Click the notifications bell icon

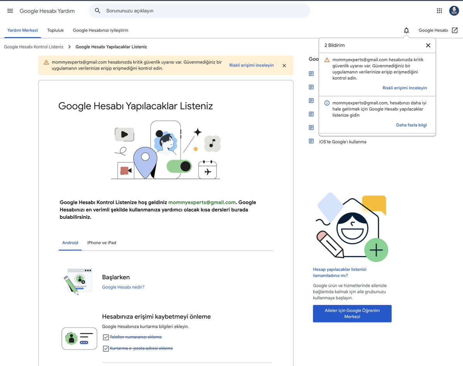point(406,30)
